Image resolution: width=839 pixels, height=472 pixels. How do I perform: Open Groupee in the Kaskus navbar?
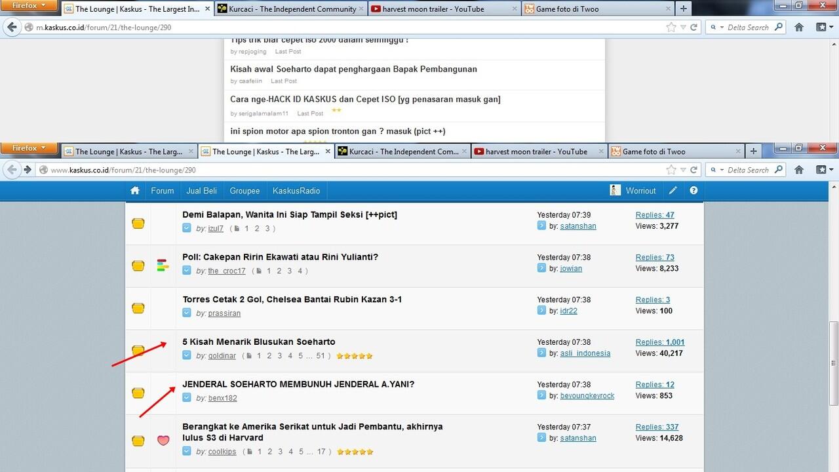click(x=244, y=191)
